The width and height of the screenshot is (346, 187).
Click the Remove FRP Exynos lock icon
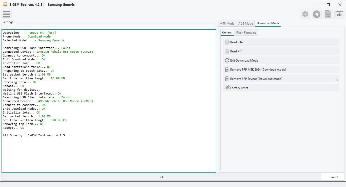(227, 79)
